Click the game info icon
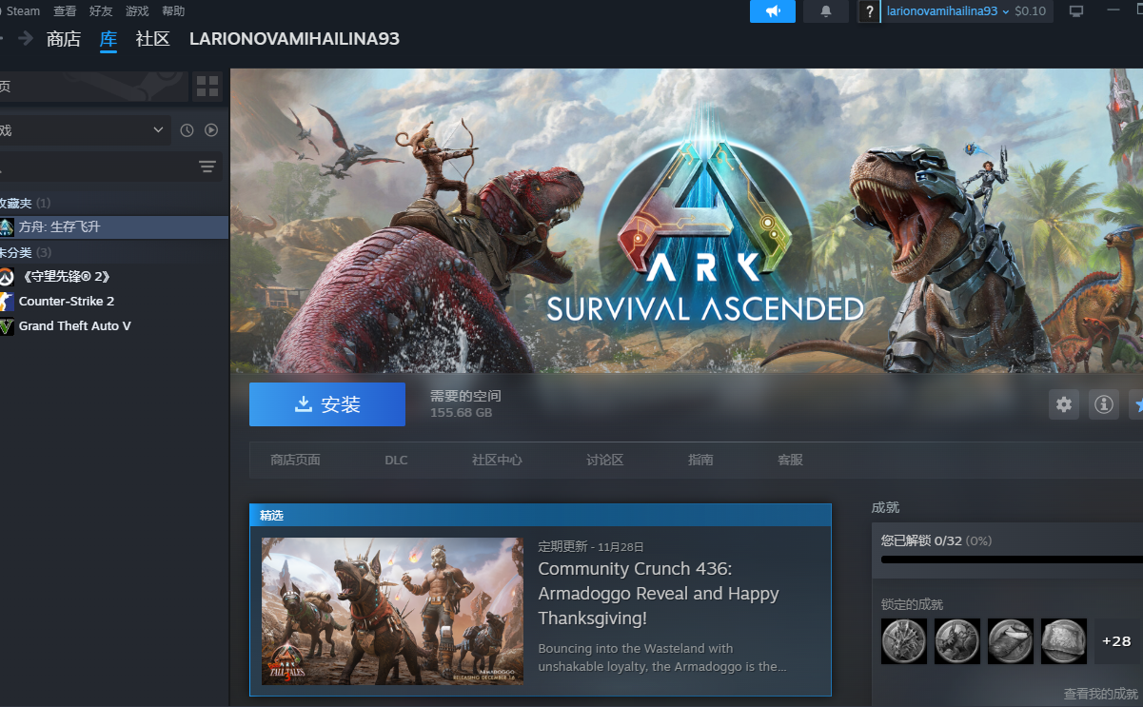The height and width of the screenshot is (707, 1143). [x=1104, y=404]
